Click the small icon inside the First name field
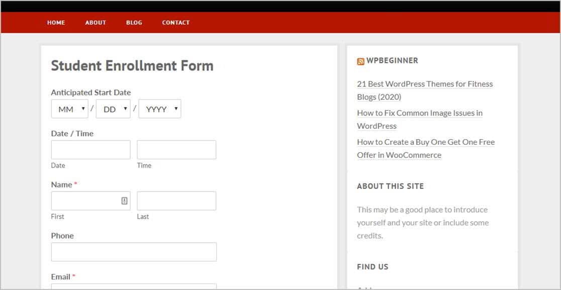This screenshot has width=561, height=290. (x=125, y=200)
